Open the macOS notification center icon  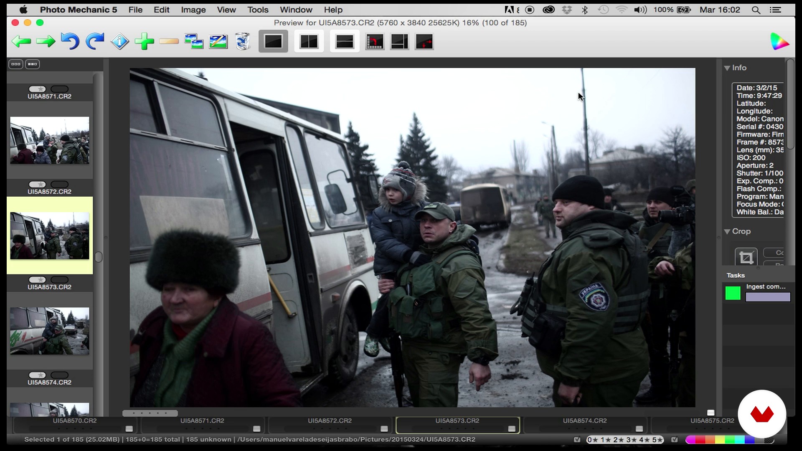click(776, 10)
